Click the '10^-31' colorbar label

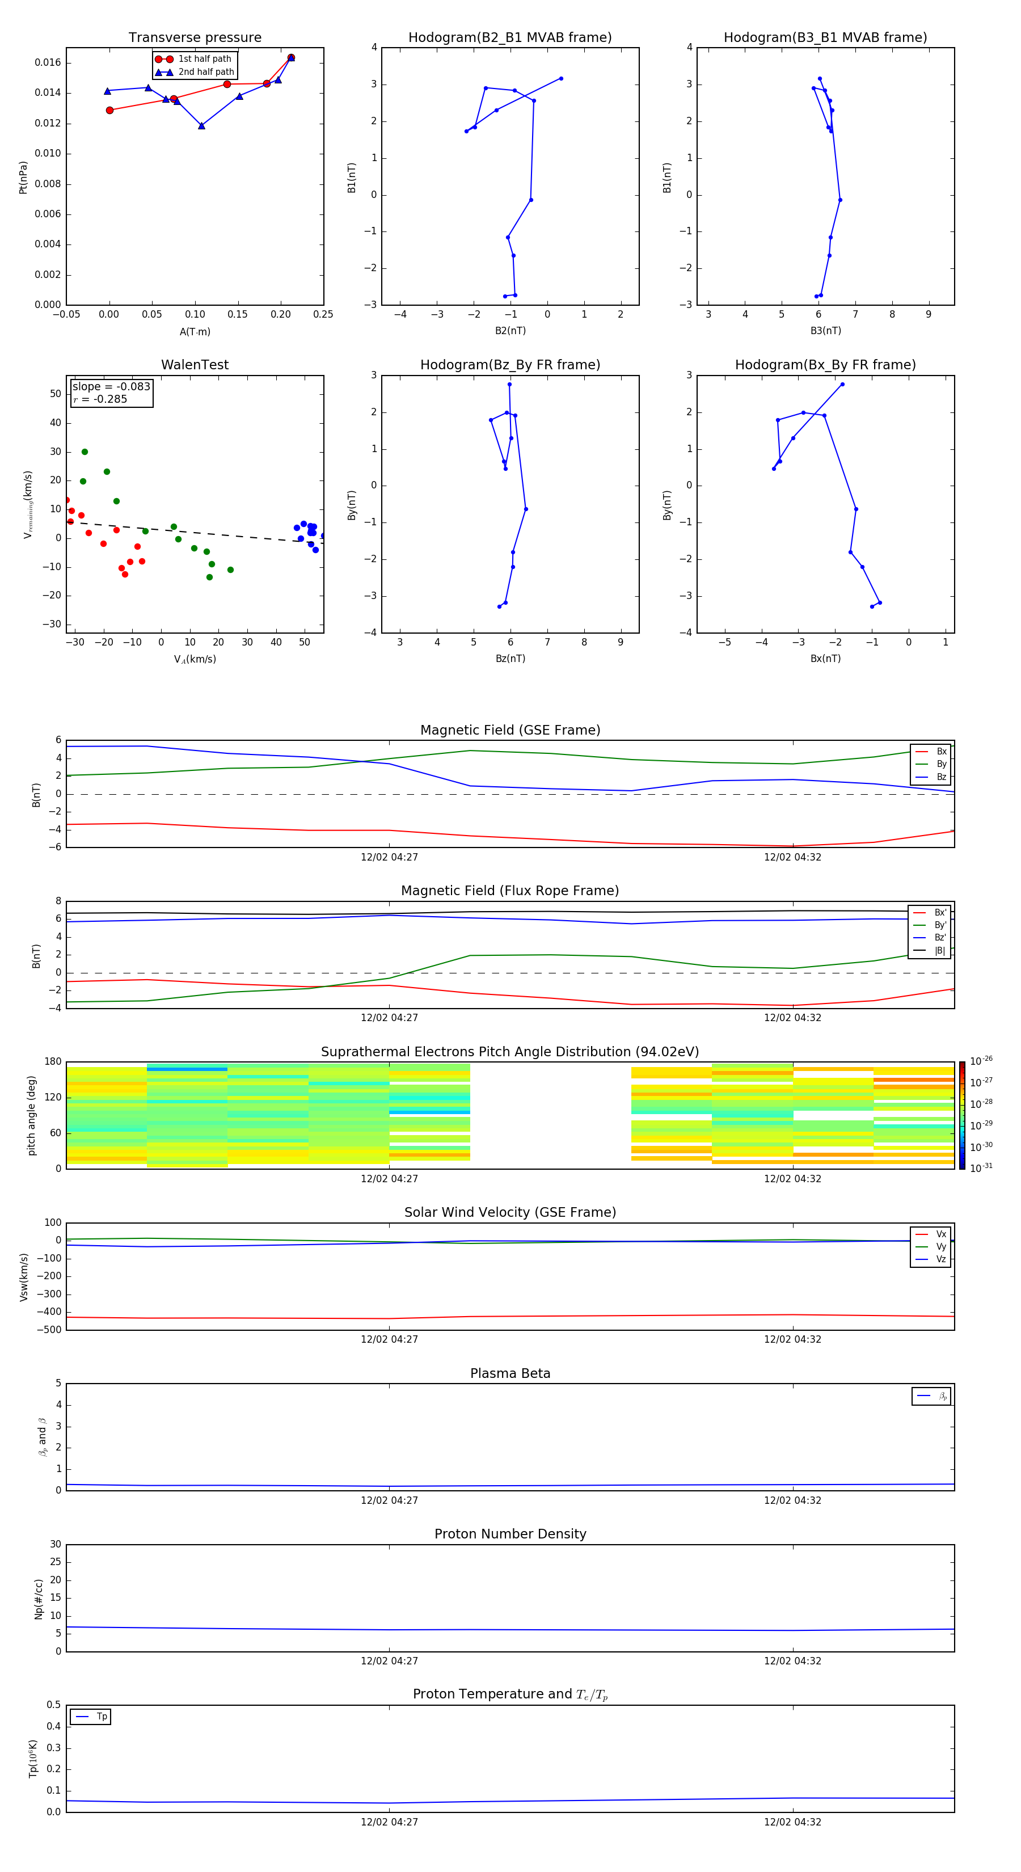coord(981,1168)
